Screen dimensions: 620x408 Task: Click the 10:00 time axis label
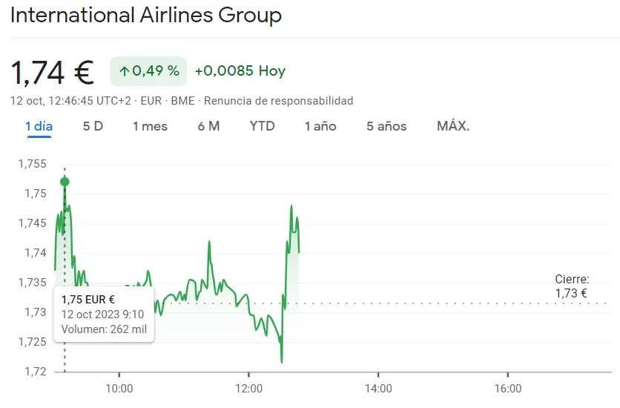pyautogui.click(x=119, y=388)
